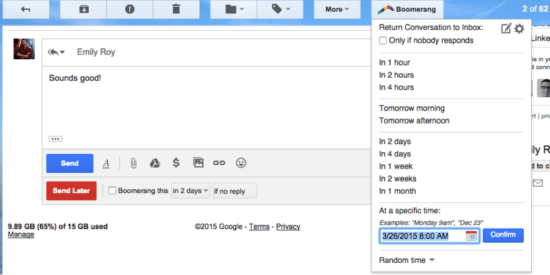The width and height of the screenshot is (550, 275).
Task: Open Boomerang settings gear icon
Action: coord(519,29)
